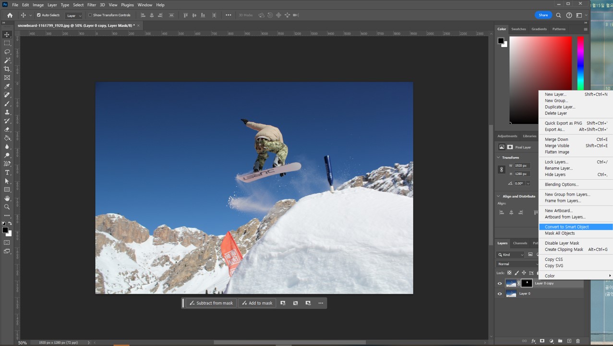Screen dimensions: 613x346
Task: Enable Show Transform Controls checkbox
Action: (x=90, y=15)
